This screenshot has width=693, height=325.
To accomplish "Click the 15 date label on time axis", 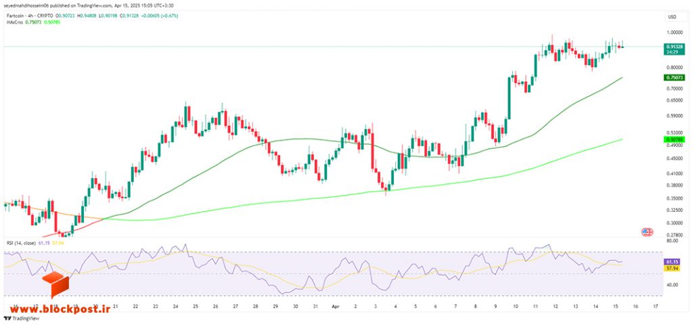I will (x=615, y=306).
